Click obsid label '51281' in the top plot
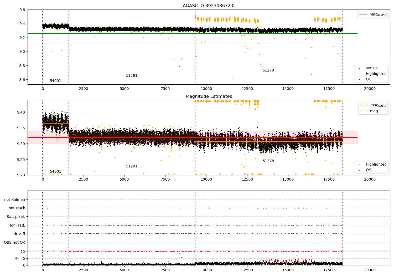This screenshot has width=394, height=276. coord(132,76)
